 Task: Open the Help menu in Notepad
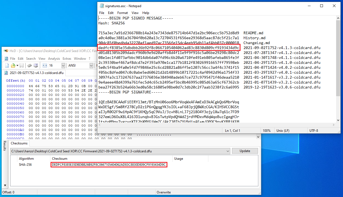[146, 13]
